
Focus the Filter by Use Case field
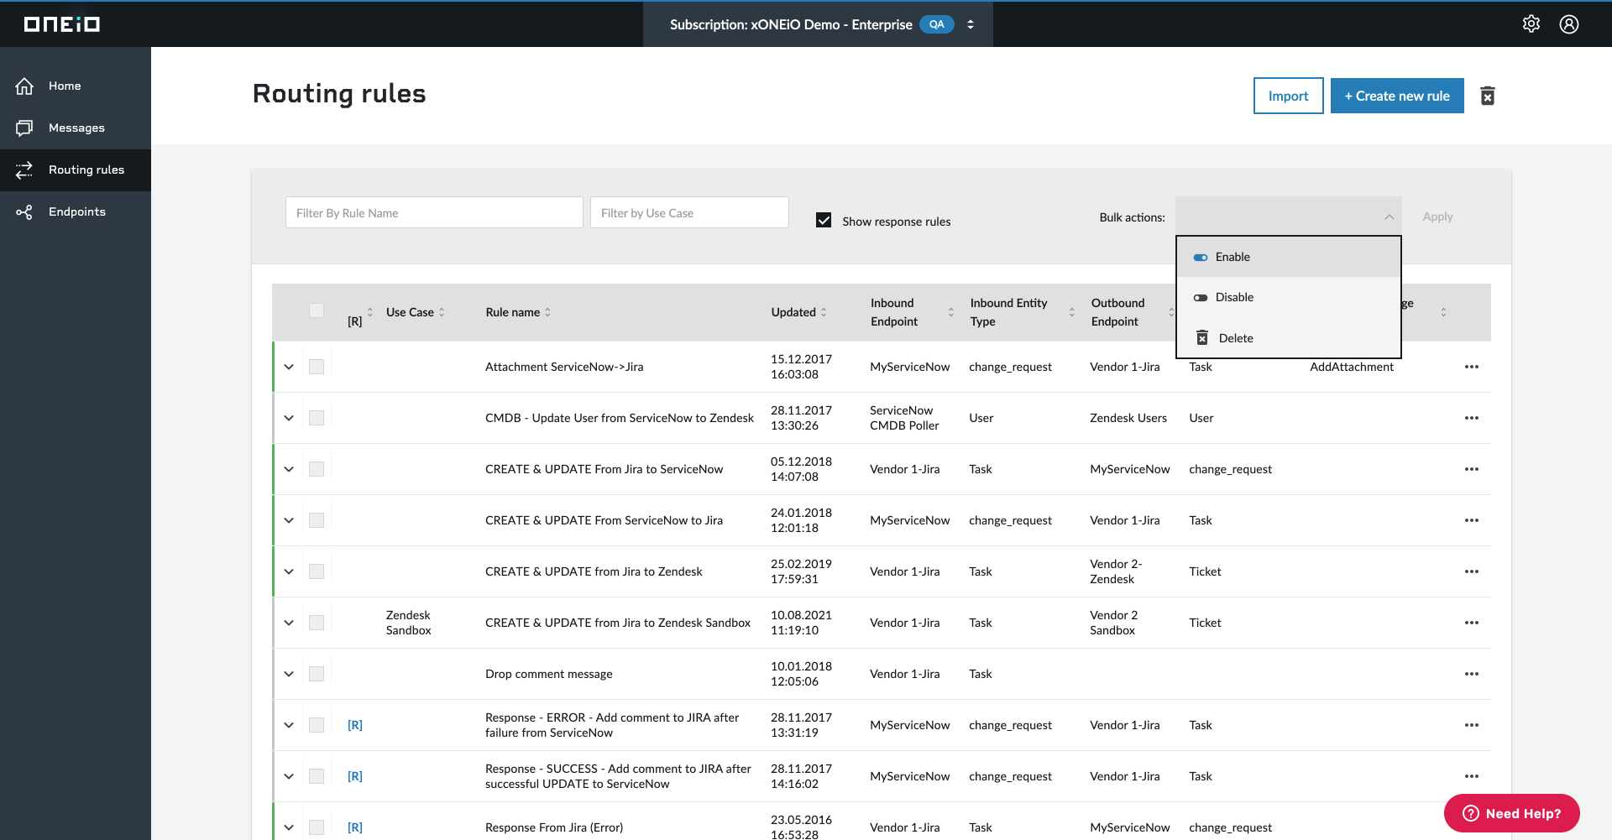point(689,212)
